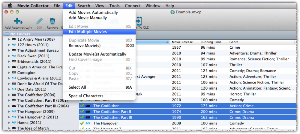This screenshot has height=134, width=300.
Task: Click the Movie Collector application menu
Action: [x=33, y=6]
